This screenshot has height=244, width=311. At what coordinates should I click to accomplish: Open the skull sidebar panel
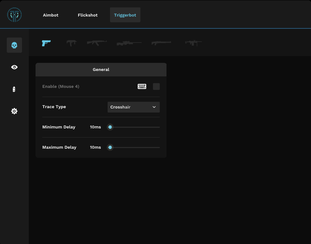point(14,45)
